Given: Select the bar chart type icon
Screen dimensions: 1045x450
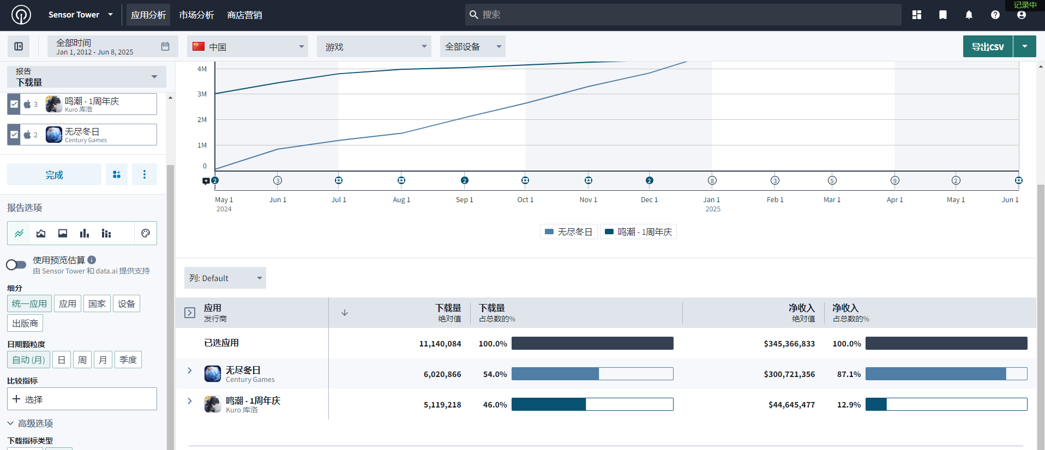Looking at the screenshot, I should coord(85,233).
